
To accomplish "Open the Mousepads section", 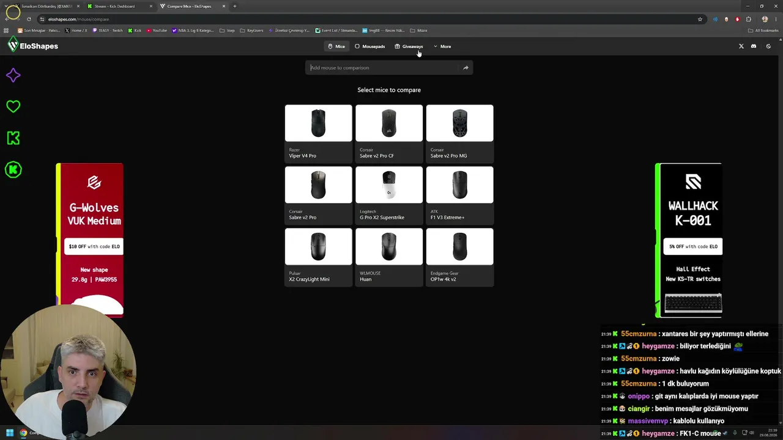I will coord(370,46).
